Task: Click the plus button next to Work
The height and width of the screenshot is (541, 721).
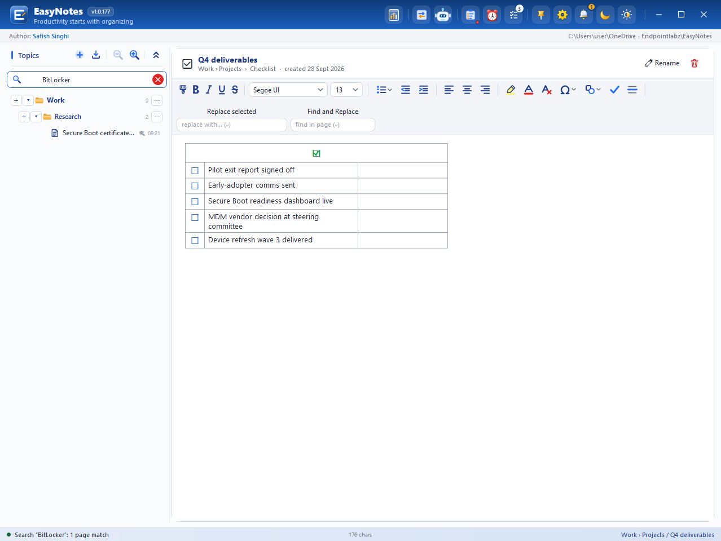Action: tap(16, 100)
